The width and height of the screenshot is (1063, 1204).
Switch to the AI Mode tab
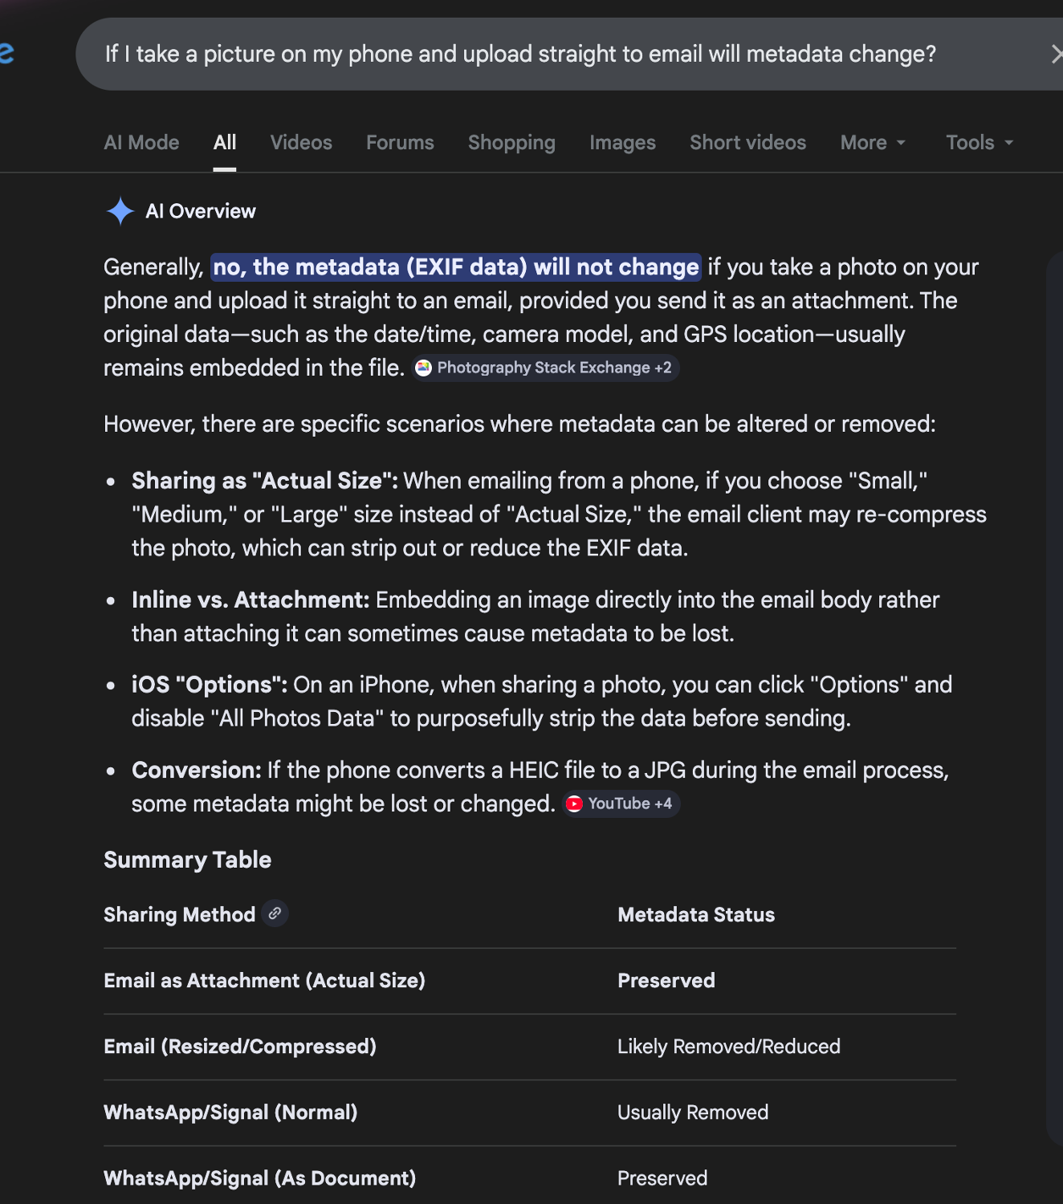(x=141, y=142)
